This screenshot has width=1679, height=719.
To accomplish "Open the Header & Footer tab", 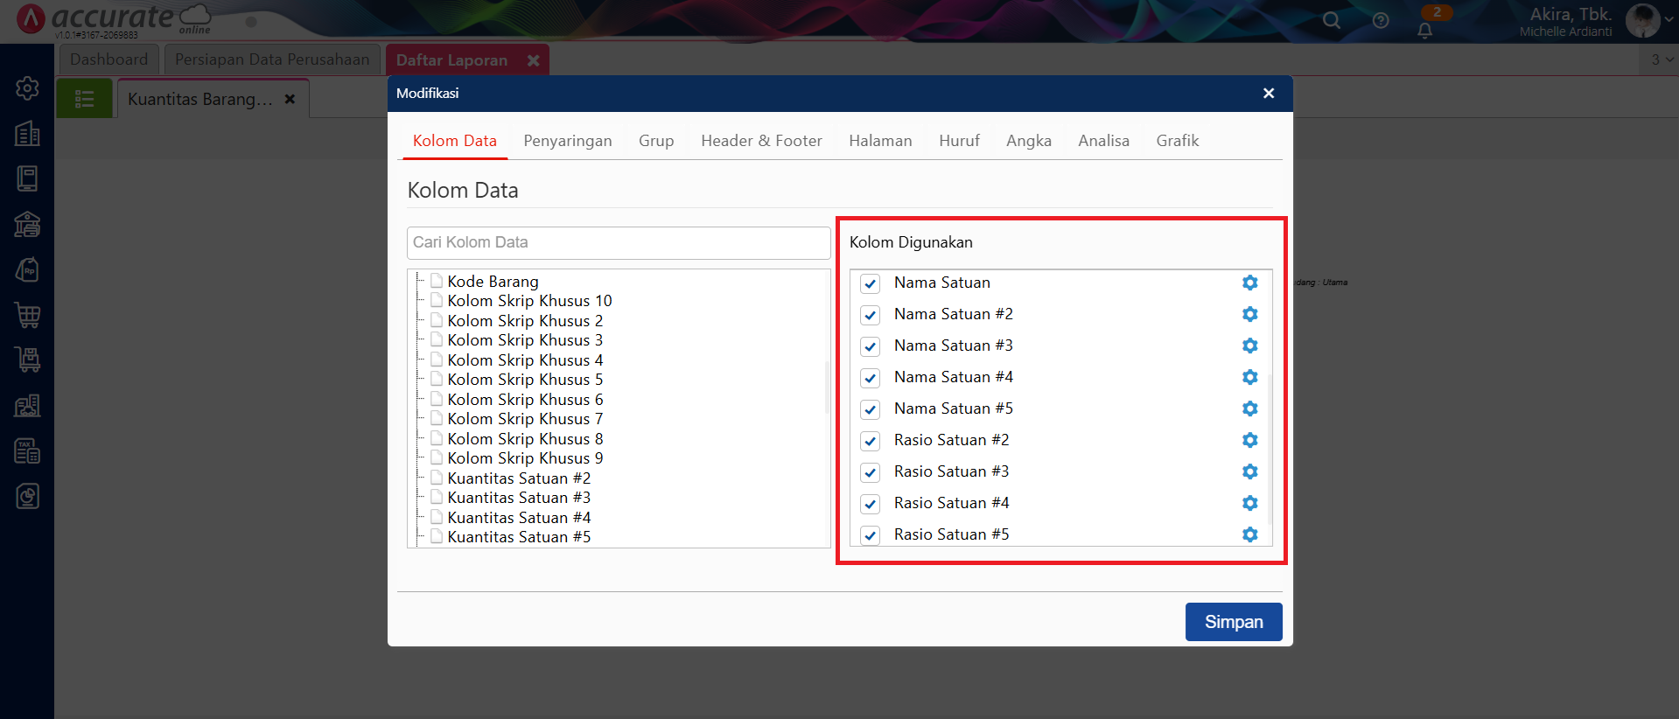I will point(761,141).
